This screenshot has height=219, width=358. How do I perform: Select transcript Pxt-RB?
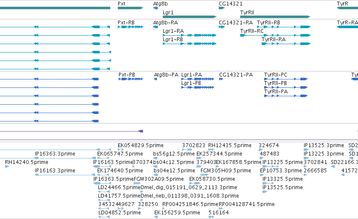[x=130, y=27]
